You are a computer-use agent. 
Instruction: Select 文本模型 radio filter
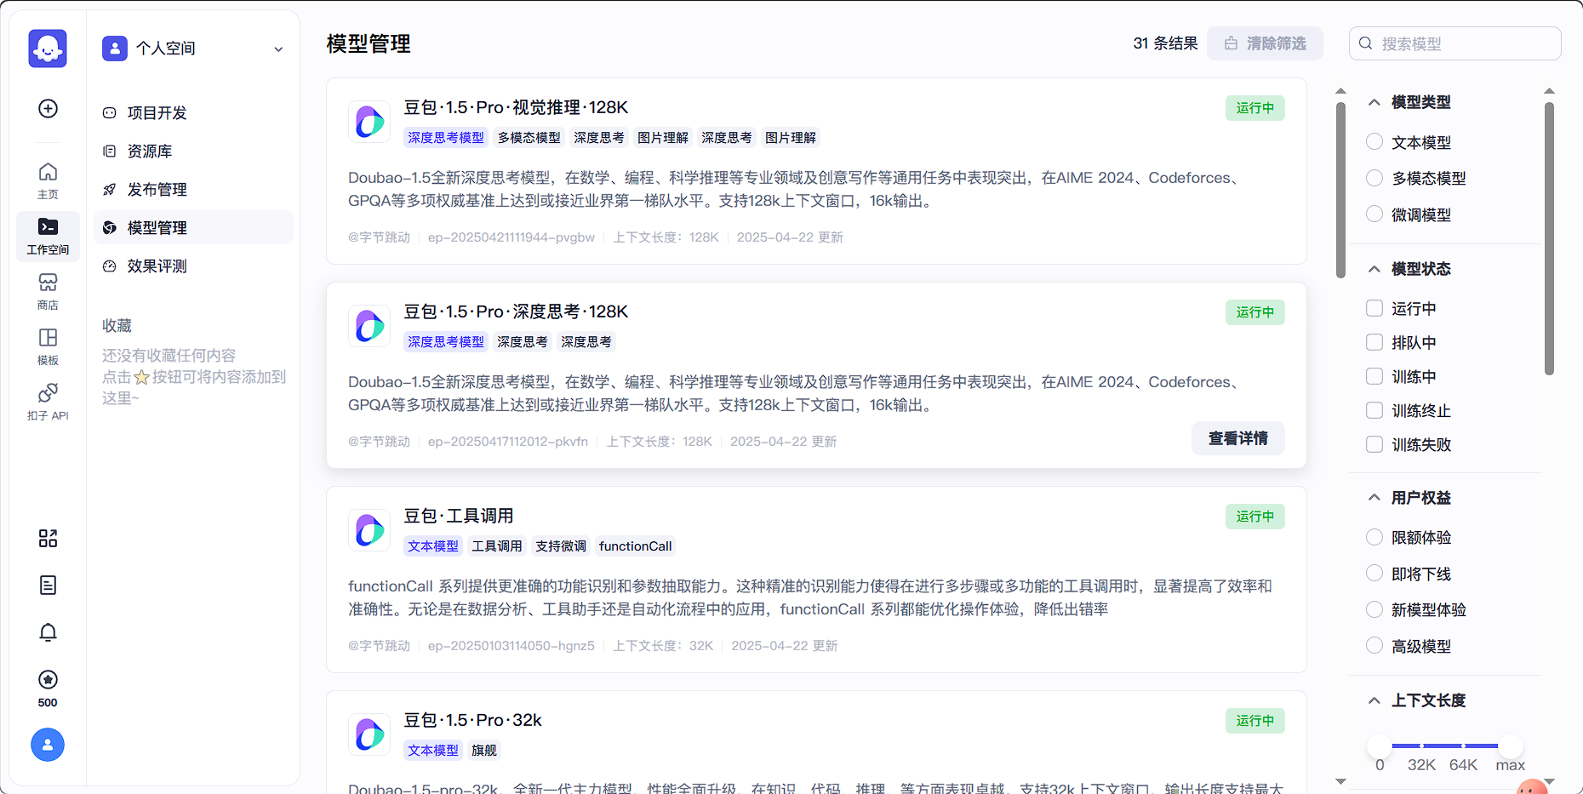click(1374, 141)
